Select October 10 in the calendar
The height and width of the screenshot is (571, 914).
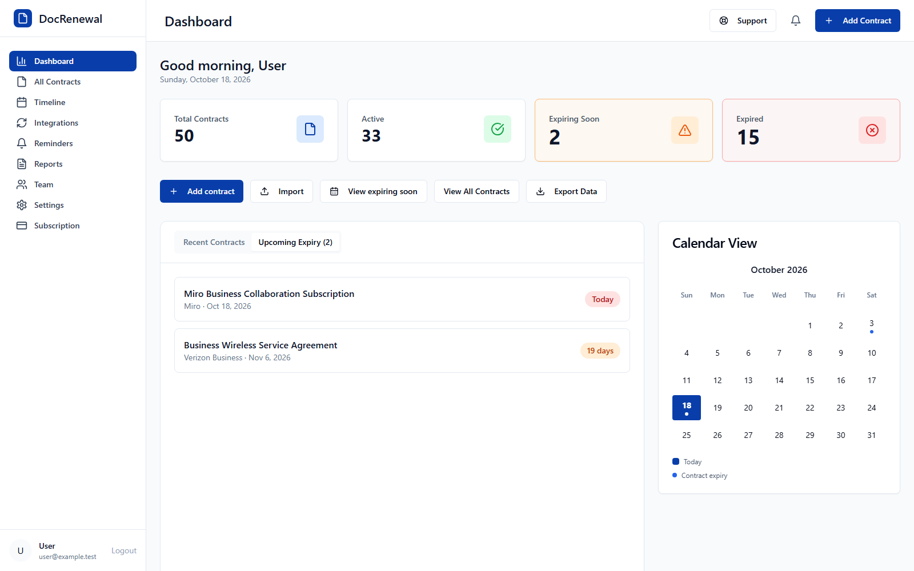872,353
